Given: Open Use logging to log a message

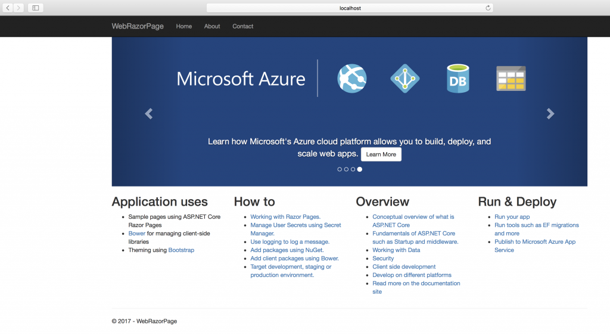Looking at the screenshot, I should (290, 241).
